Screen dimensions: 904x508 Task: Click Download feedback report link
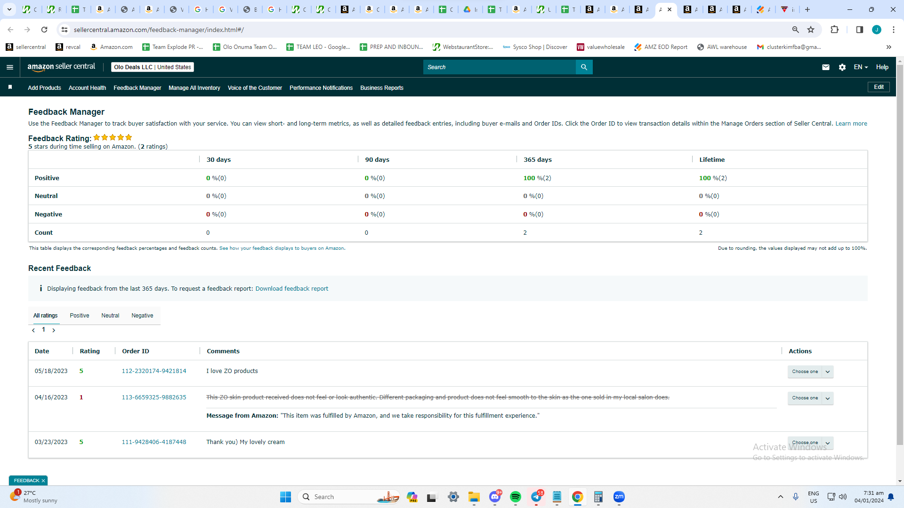pos(292,289)
